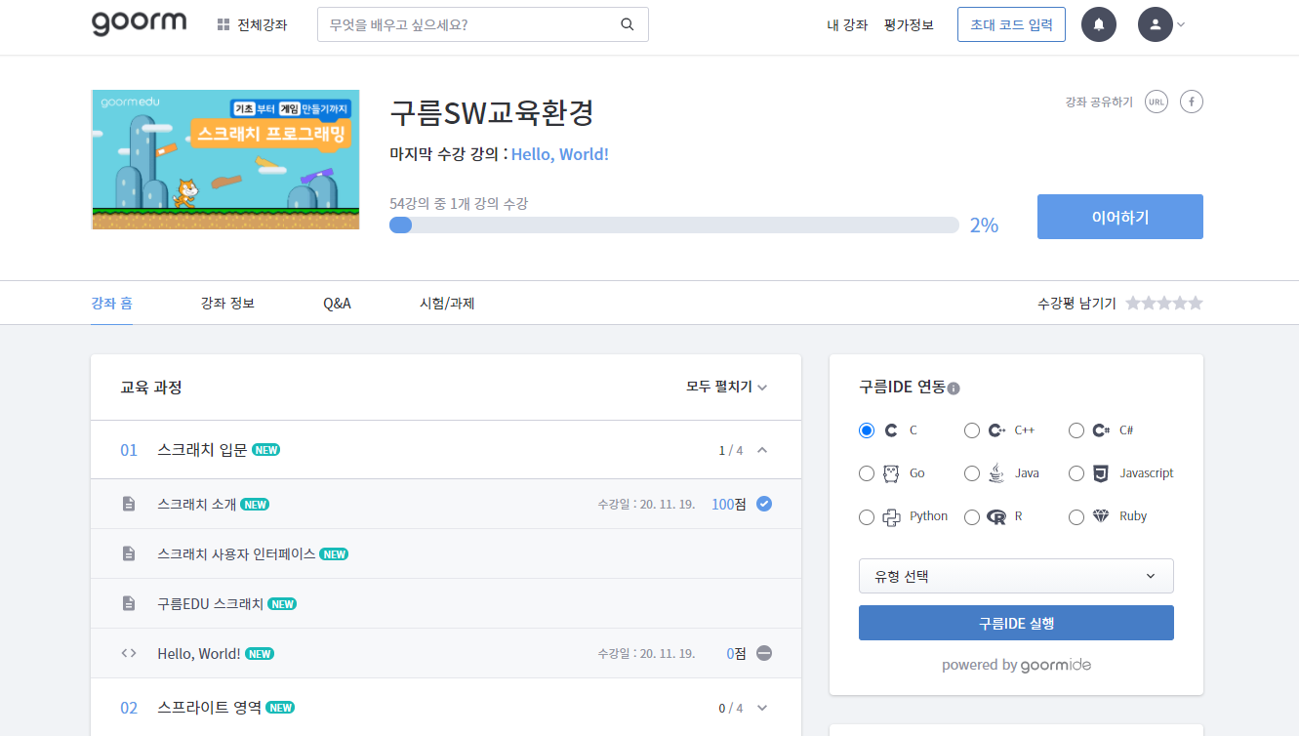Click the 스크래치 입문 section title
The width and height of the screenshot is (1299, 736).
tap(202, 450)
